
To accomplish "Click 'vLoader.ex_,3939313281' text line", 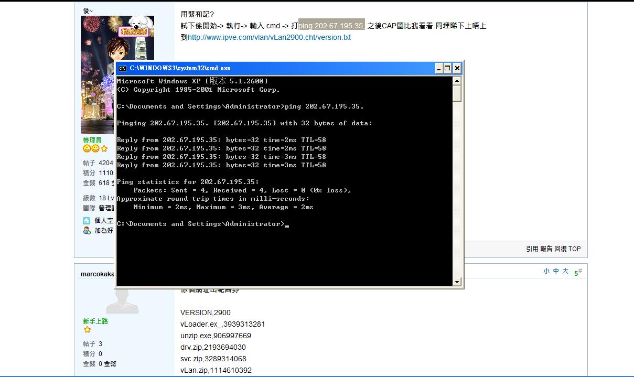I will point(223,324).
